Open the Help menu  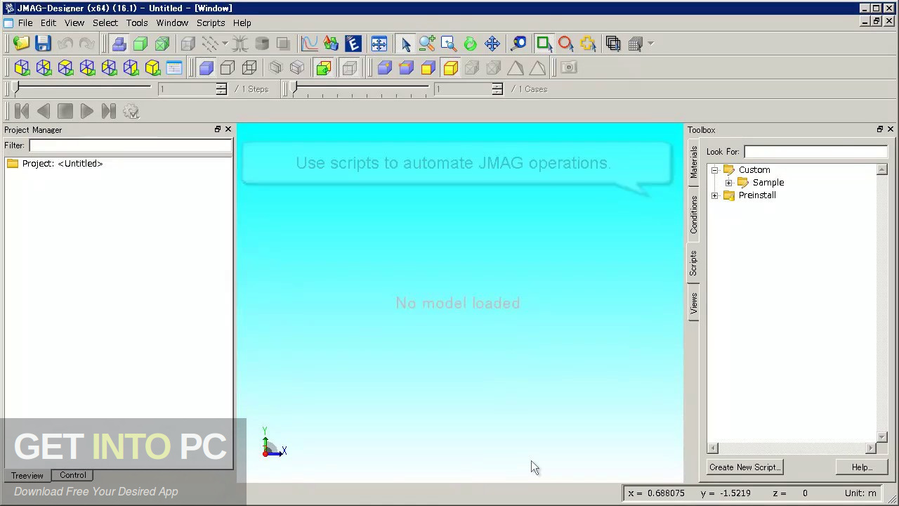242,22
